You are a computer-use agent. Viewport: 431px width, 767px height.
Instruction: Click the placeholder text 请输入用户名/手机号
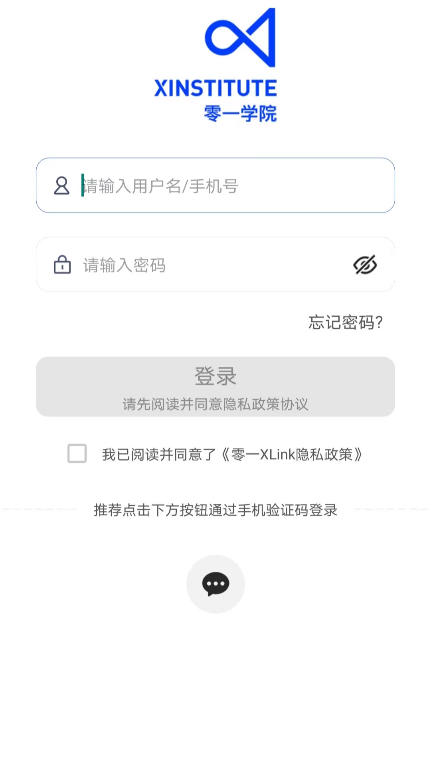(160, 186)
